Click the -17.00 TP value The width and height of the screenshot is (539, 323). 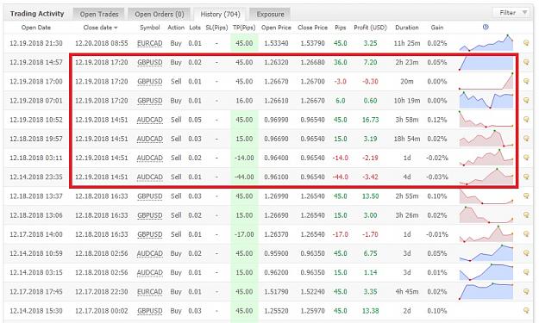pyautogui.click(x=244, y=234)
